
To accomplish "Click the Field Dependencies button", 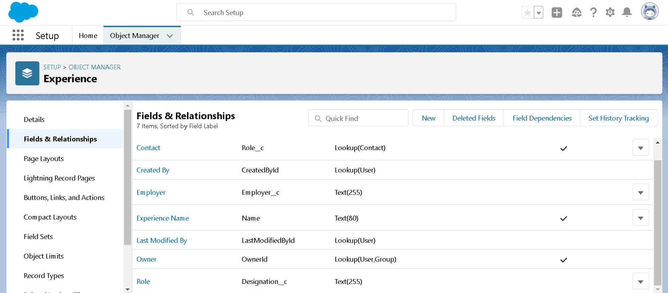I will (542, 118).
